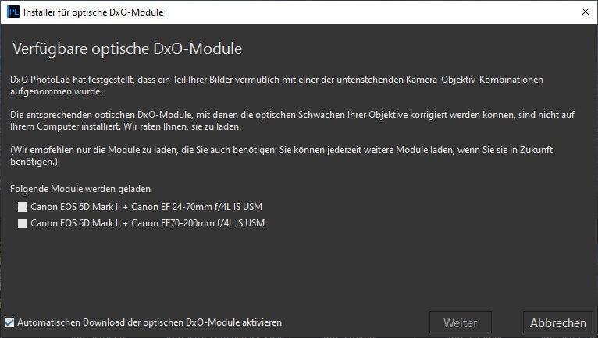Click the 'aufgenommen wurde.' line of first paragraph
Viewport: 598px width, 338px height.
pyautogui.click(x=56, y=91)
